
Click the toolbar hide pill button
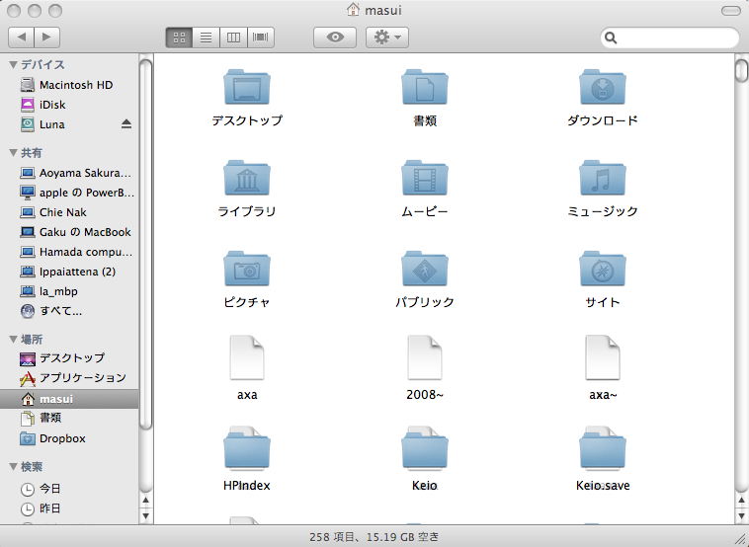(730, 11)
